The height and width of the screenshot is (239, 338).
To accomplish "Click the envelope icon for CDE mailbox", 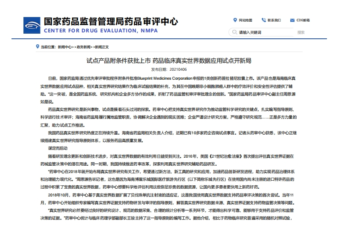I will pos(292,20).
